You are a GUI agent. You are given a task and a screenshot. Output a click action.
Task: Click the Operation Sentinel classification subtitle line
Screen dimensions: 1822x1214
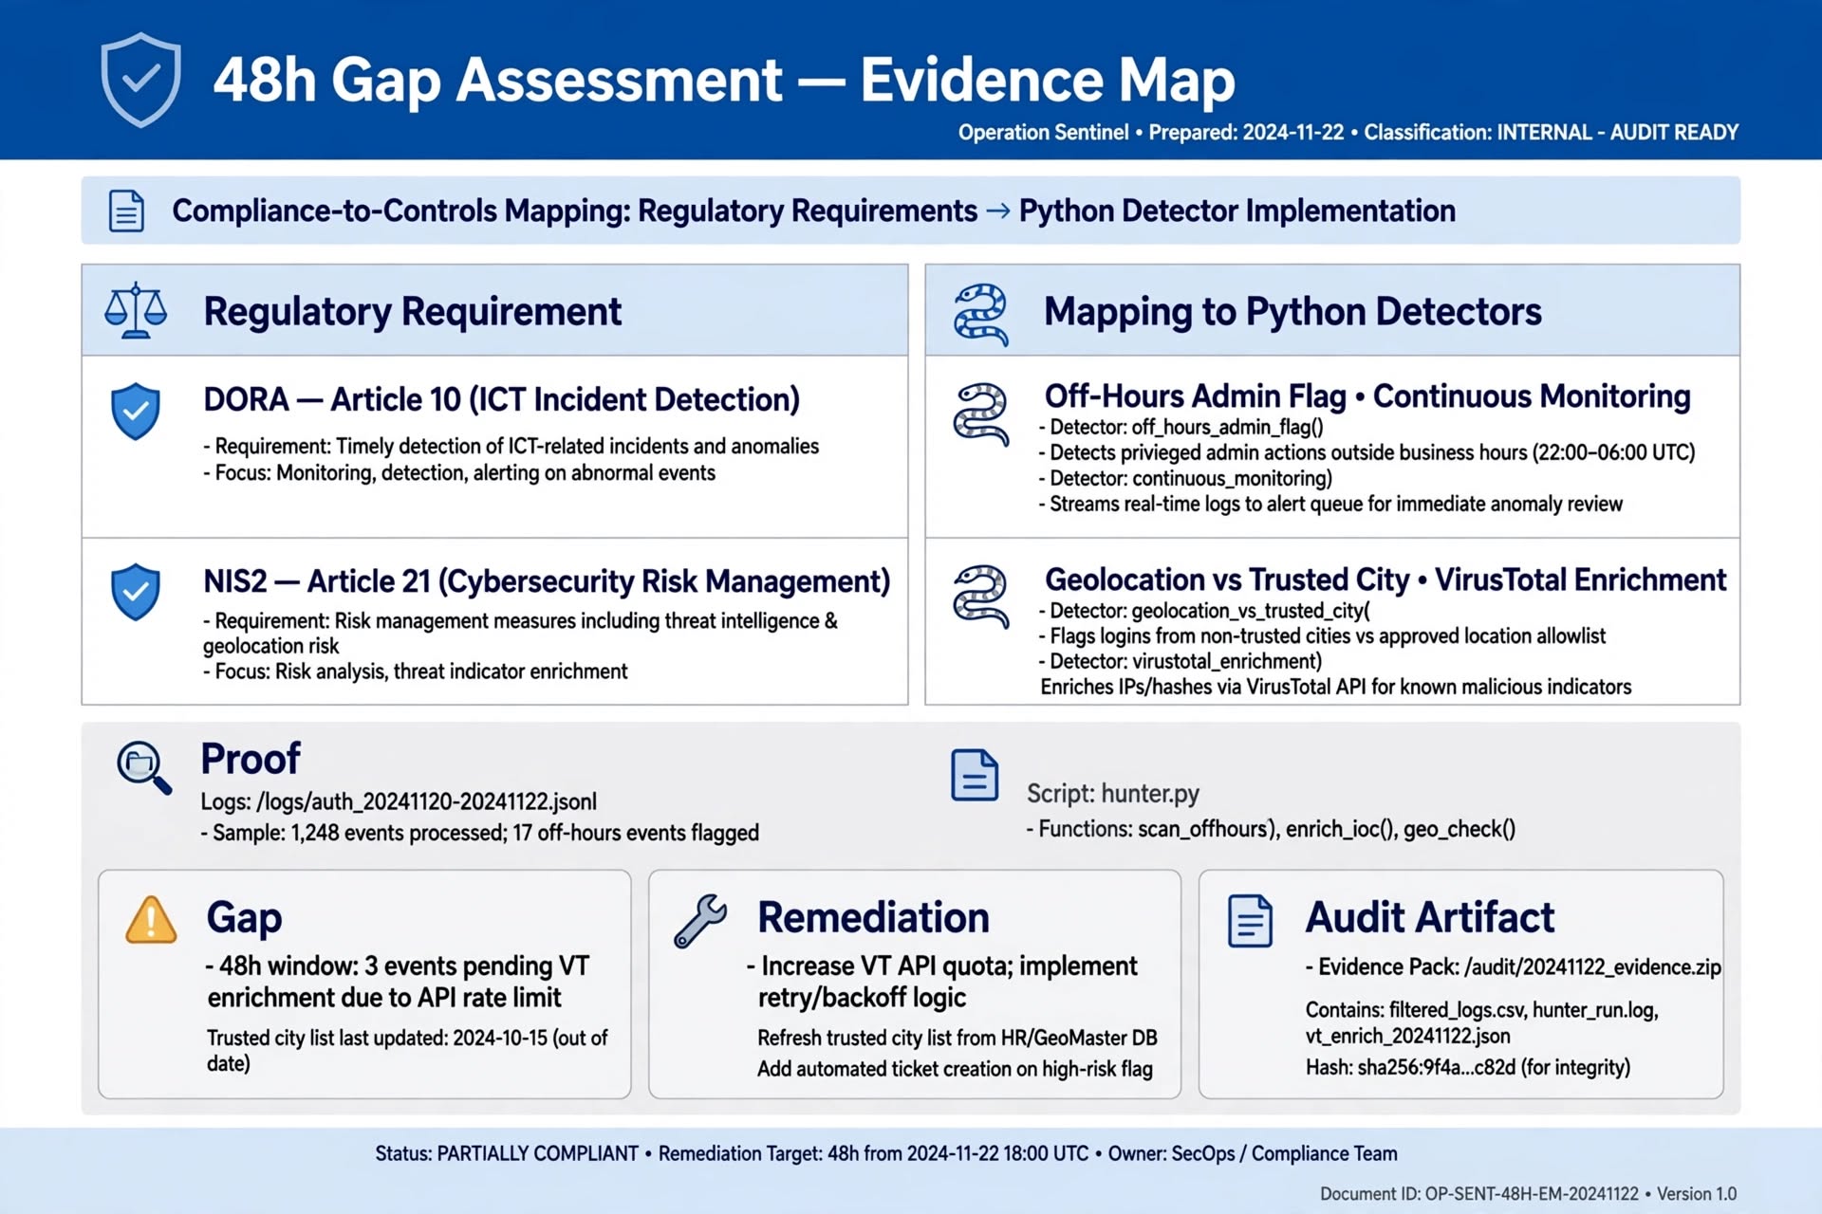pyautogui.click(x=1348, y=133)
